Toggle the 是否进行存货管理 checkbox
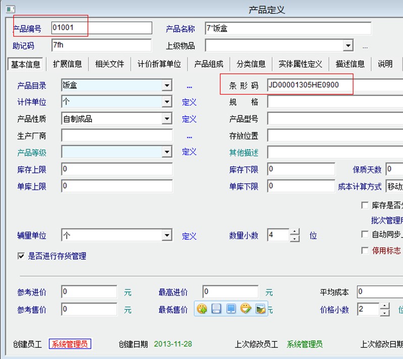 [x=21, y=256]
